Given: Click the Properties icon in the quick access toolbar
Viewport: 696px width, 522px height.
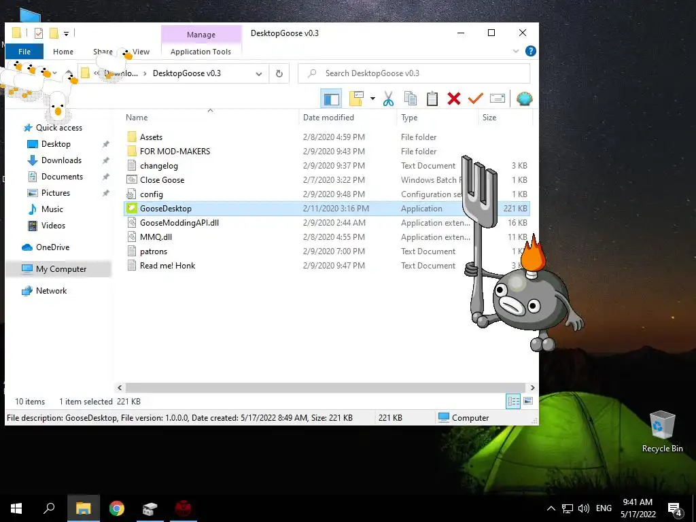Looking at the screenshot, I should pos(39,33).
